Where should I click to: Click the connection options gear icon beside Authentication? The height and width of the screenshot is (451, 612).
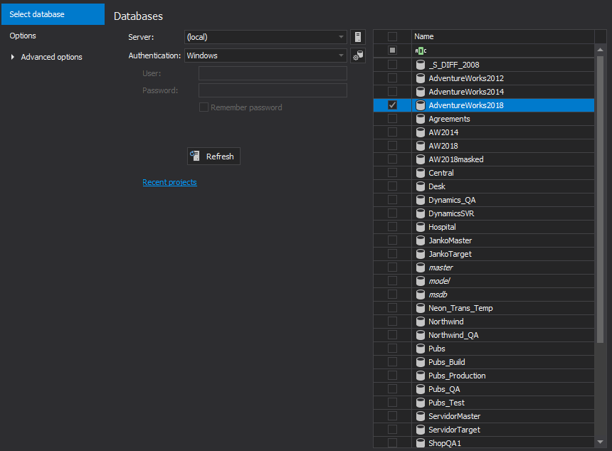[x=357, y=55]
